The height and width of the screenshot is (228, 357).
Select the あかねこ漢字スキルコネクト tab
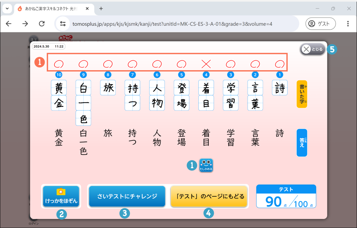(54, 9)
